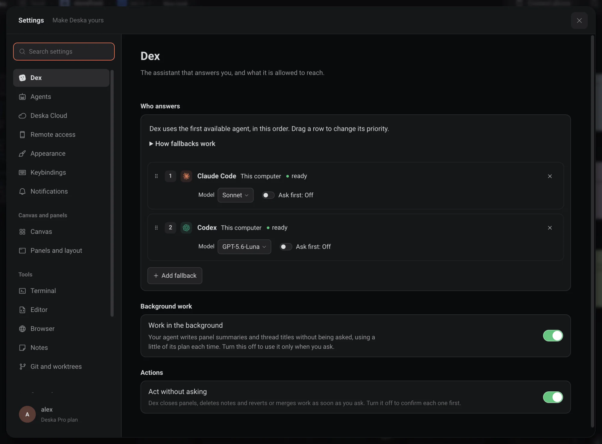602x444 pixels.
Task: Click the Claude Code starburst logo
Action: [186, 176]
